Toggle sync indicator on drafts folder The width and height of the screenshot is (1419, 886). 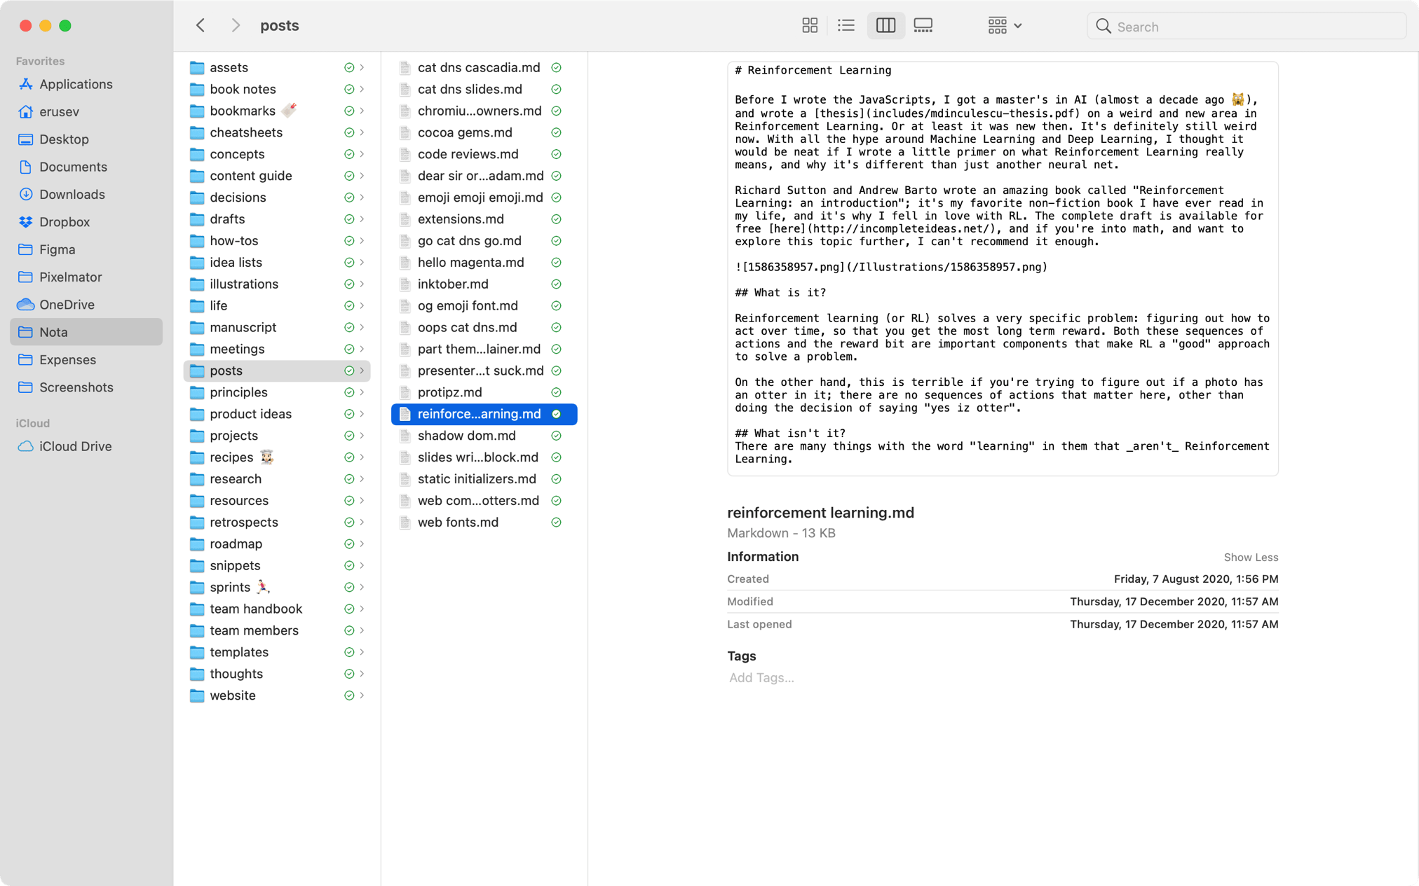point(348,219)
